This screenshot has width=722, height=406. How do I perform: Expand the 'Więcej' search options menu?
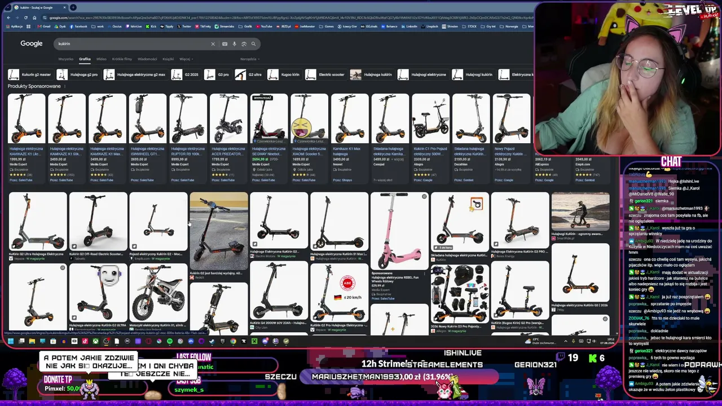tap(186, 59)
